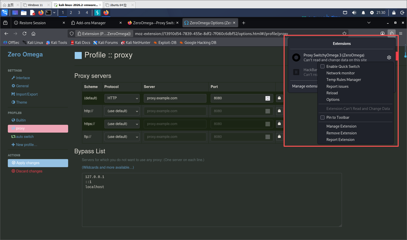Image resolution: width=407 pixels, height=240 pixels.
Task: Click blue profile color swatch beside title
Action: tap(78, 55)
